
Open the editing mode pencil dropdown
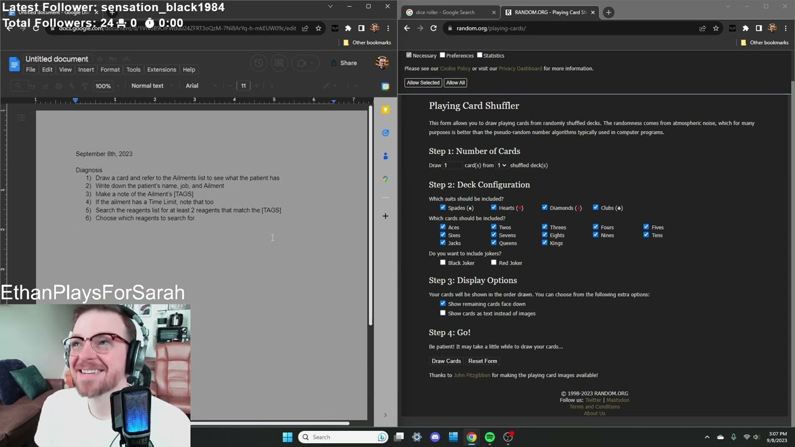click(330, 86)
